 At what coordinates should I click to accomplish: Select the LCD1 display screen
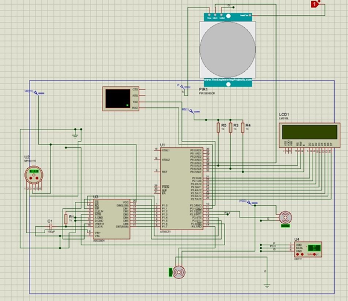click(x=310, y=132)
